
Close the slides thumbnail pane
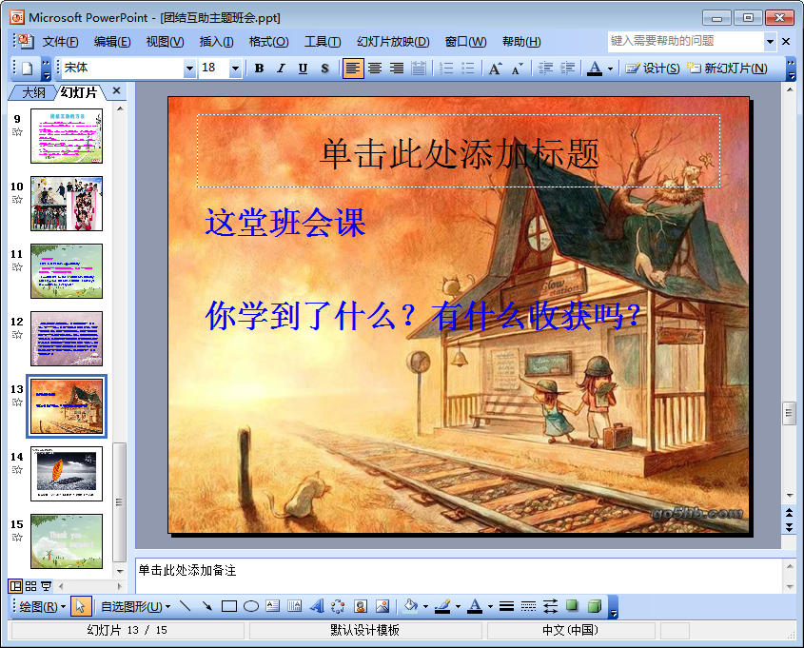pos(116,91)
